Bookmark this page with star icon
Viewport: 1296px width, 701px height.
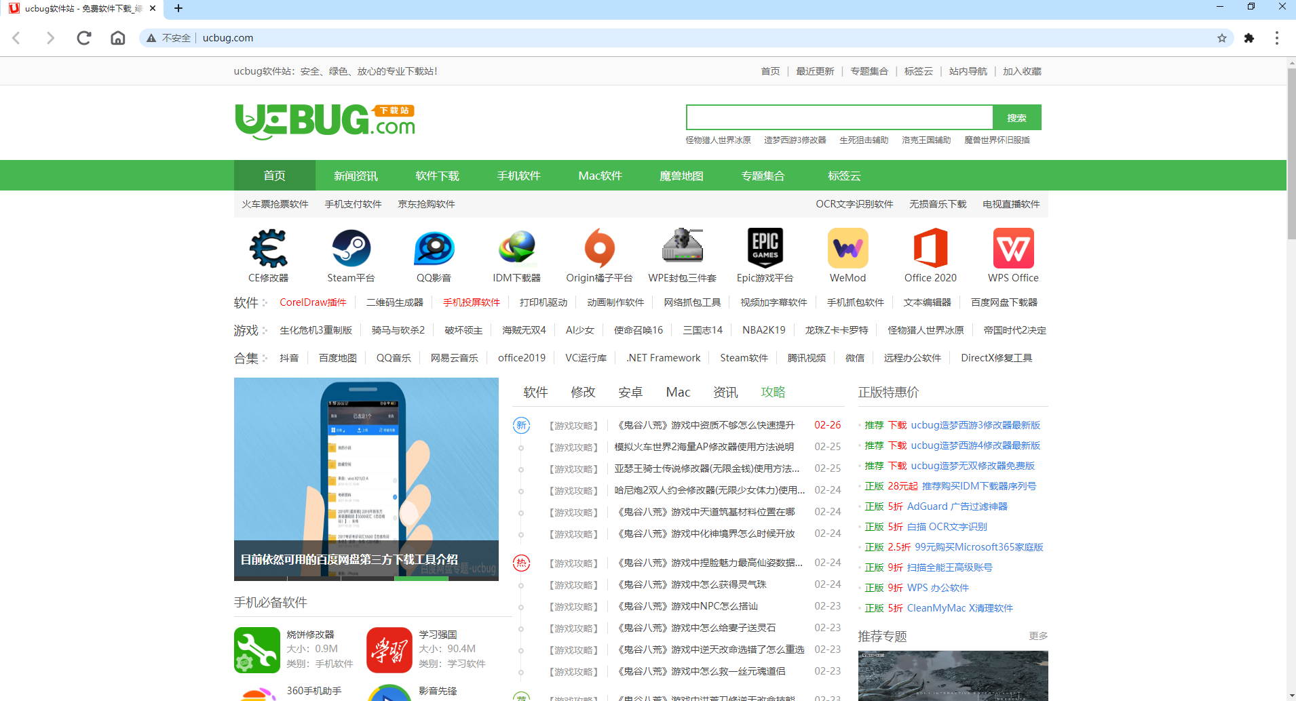(1221, 38)
